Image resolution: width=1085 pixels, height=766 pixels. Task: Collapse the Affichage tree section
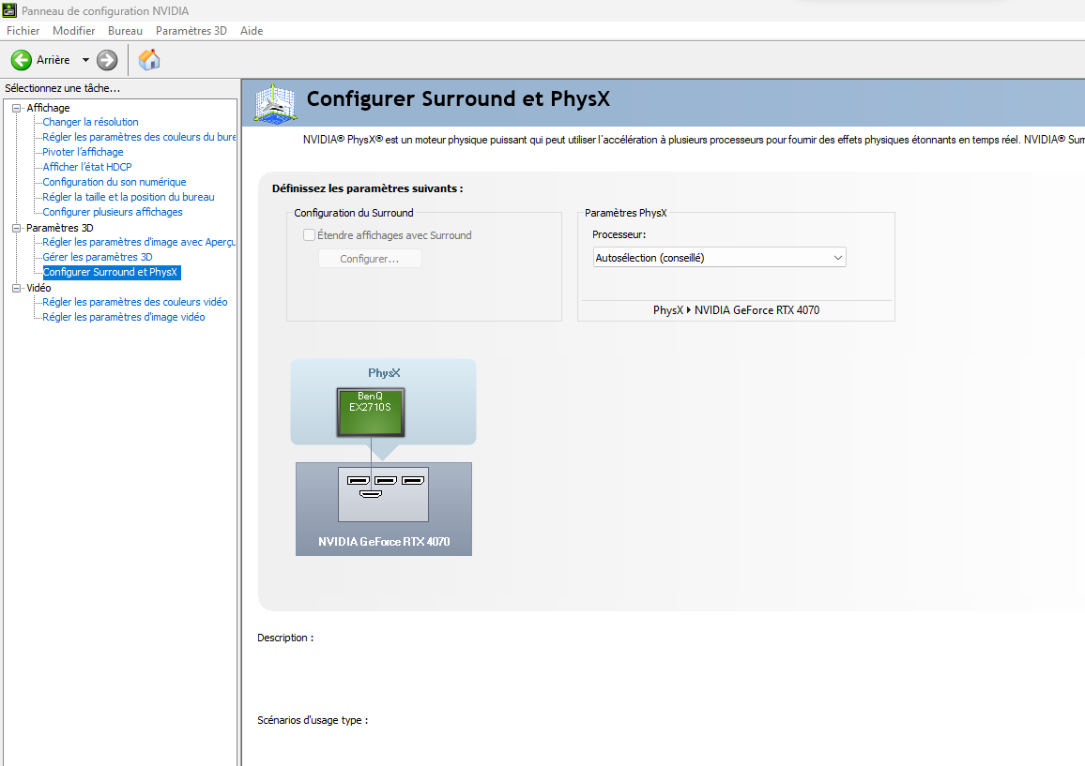pyautogui.click(x=16, y=108)
